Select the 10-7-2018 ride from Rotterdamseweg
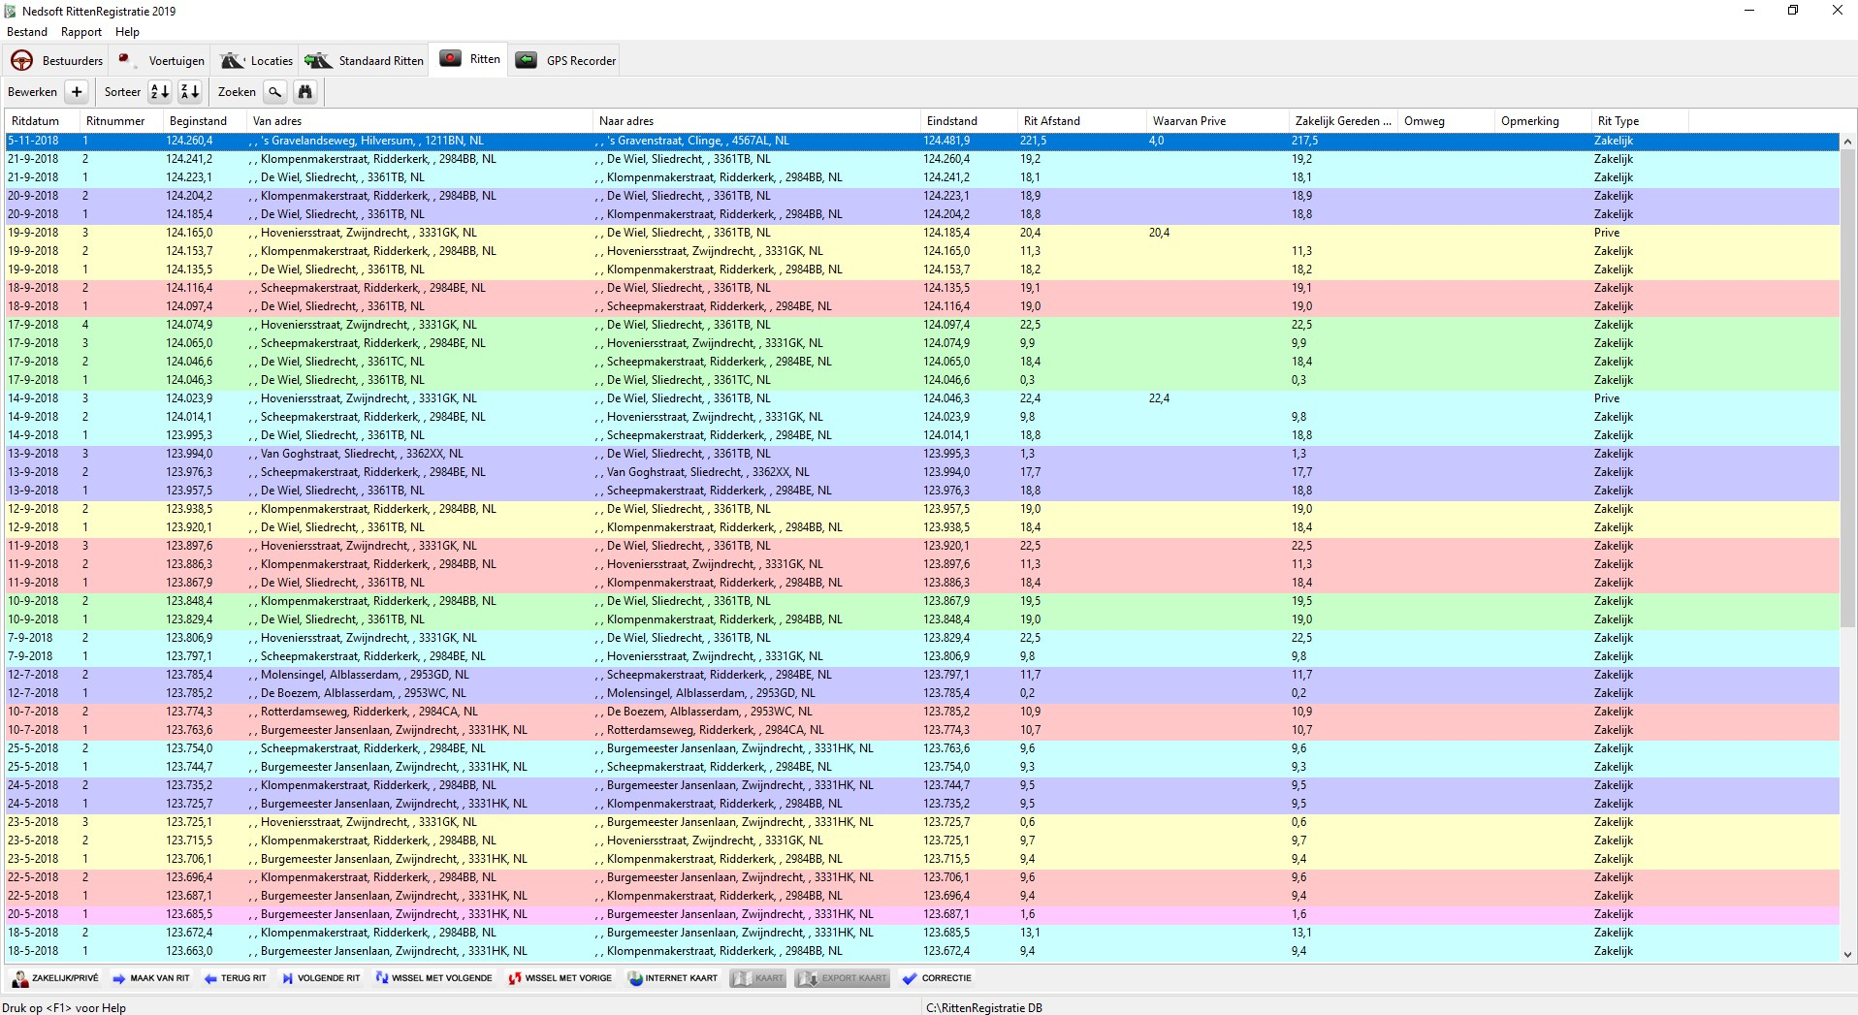The width and height of the screenshot is (1858, 1015). pos(922,712)
